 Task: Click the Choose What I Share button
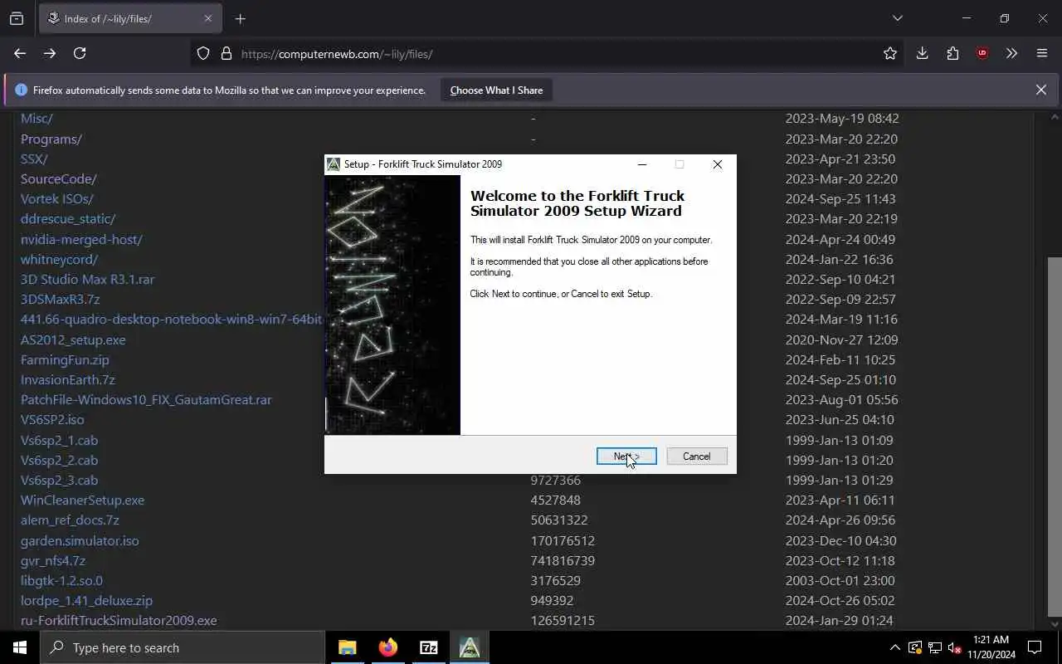(x=496, y=90)
